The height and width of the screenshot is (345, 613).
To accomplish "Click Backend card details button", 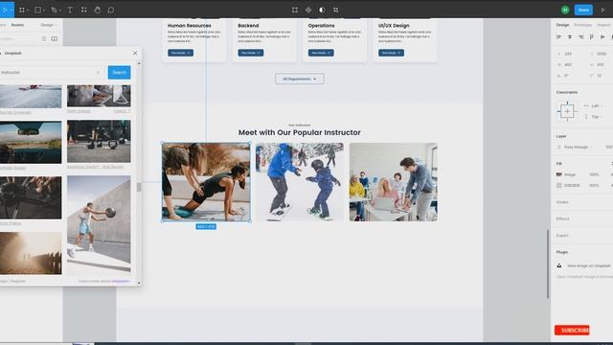I will pyautogui.click(x=251, y=53).
